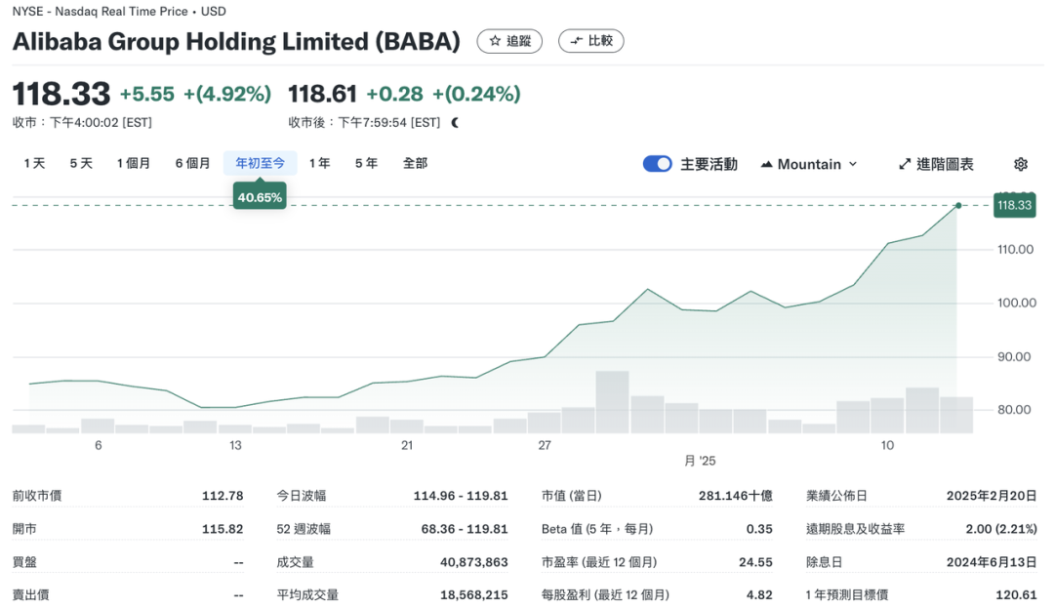
Task: Switch chart to the 5年 range
Action: (366, 163)
